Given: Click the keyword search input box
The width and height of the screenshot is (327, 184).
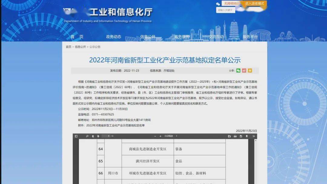Looking at the screenshot, I should (226, 10).
